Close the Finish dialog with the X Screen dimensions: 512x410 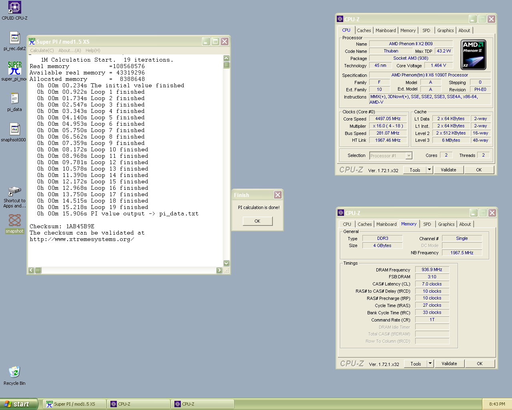click(278, 195)
